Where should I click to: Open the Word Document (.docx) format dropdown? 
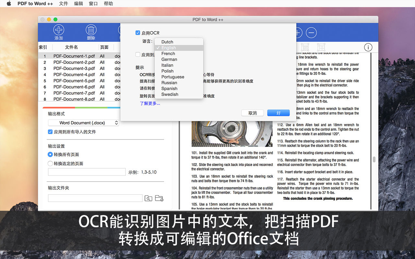84,123
